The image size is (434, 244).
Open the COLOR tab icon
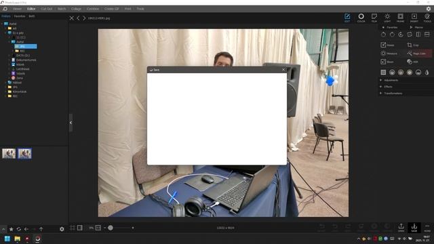(x=361, y=18)
